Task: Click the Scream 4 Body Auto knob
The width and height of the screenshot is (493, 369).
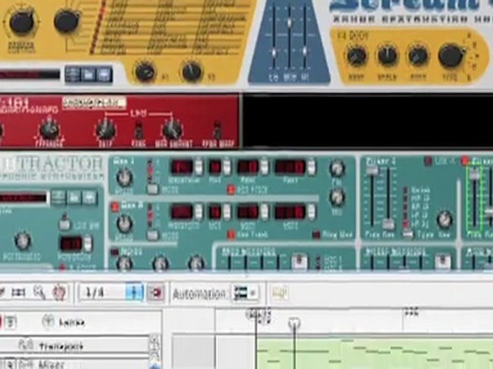Action: click(x=418, y=55)
